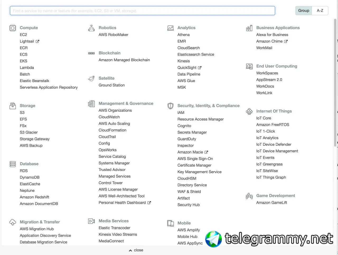Open Kinesis under Analytics
The image size is (338, 255).
click(184, 61)
